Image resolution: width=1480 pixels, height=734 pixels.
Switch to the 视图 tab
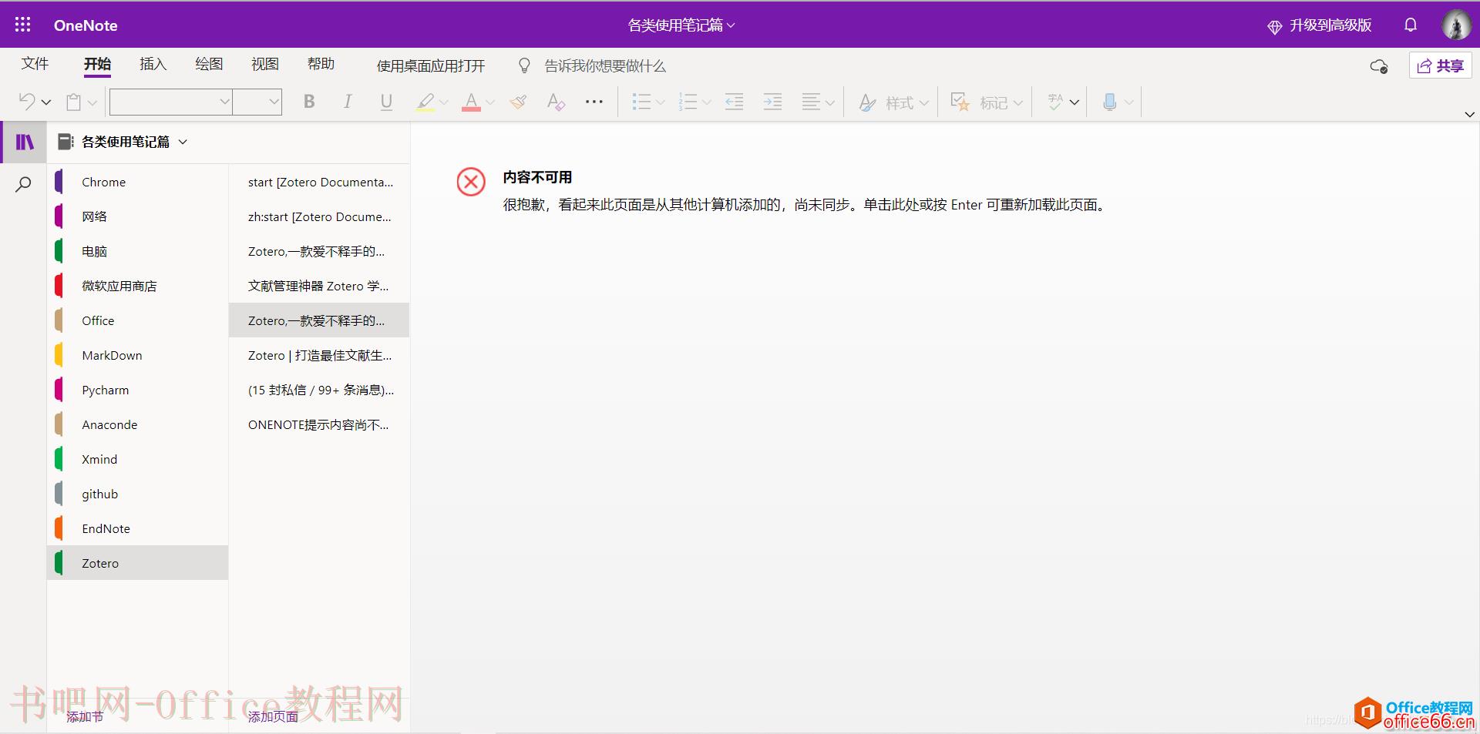pyautogui.click(x=264, y=64)
